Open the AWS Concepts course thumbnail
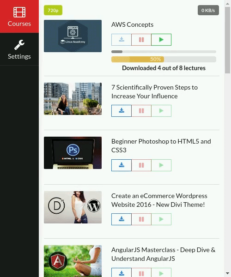231x277 pixels. 73,36
